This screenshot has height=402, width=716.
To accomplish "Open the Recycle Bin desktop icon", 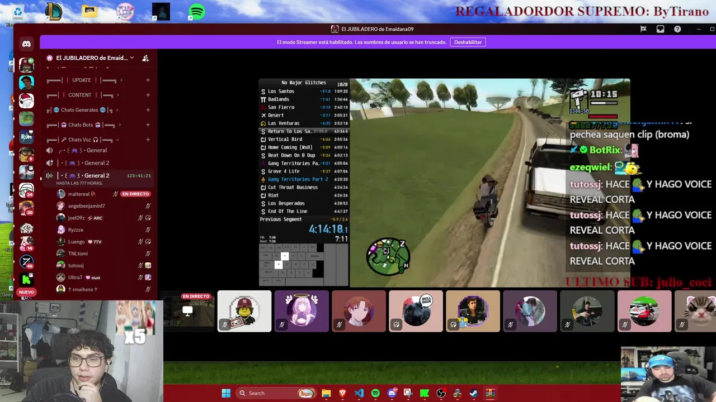I will tap(18, 12).
